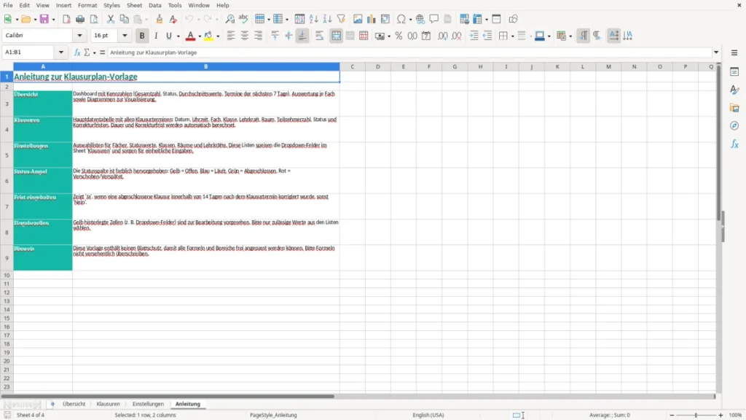
Task: Toggle Wrap Text
Action: tap(320, 36)
